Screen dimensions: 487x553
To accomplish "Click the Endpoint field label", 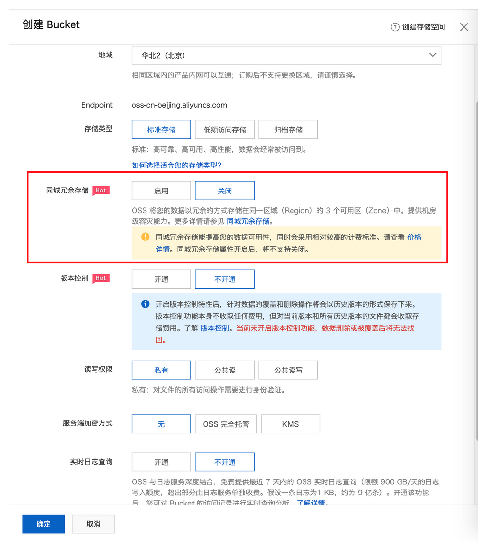I will coord(97,105).
